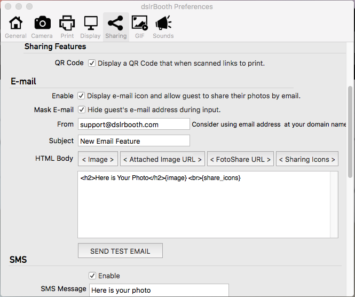The width and height of the screenshot is (355, 297).
Task: Click the SMS Message input field
Action: 159,290
